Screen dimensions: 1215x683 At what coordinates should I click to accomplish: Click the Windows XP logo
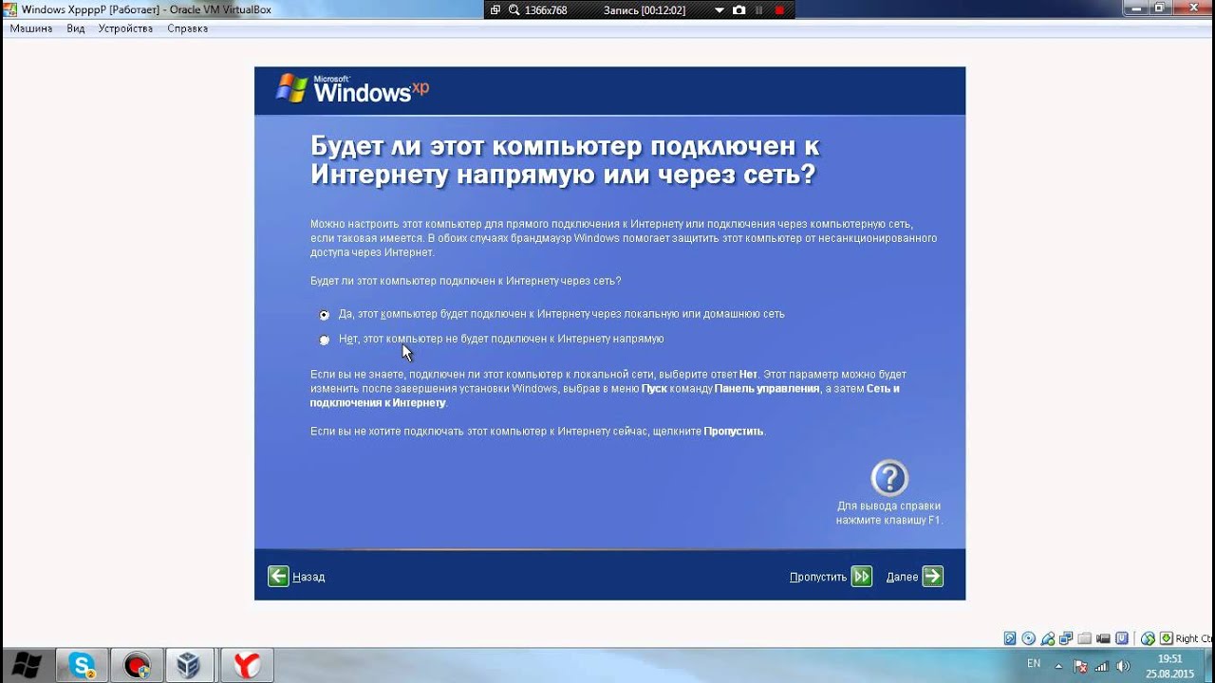tap(352, 89)
